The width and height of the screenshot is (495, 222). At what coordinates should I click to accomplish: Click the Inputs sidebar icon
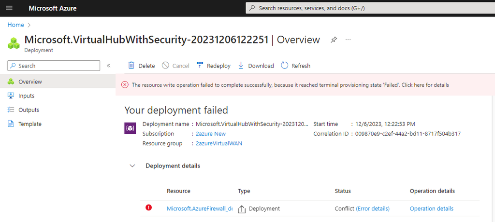coord(11,96)
